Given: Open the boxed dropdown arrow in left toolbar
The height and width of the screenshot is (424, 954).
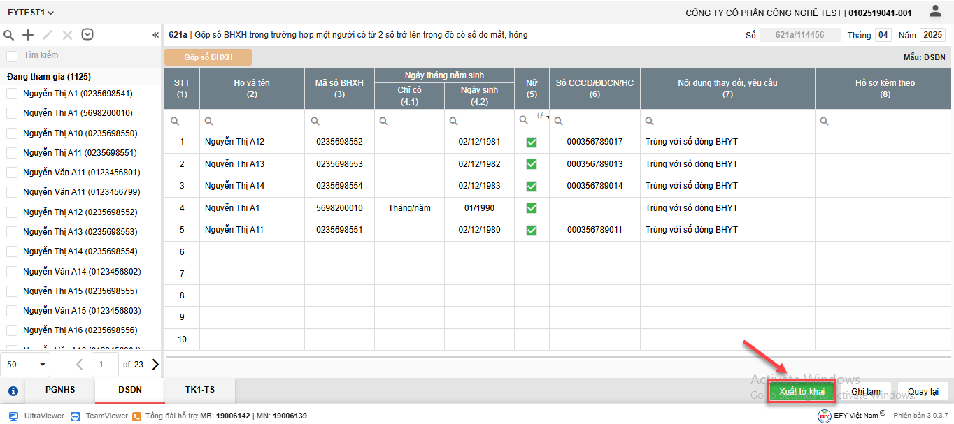Looking at the screenshot, I should pyautogui.click(x=87, y=35).
